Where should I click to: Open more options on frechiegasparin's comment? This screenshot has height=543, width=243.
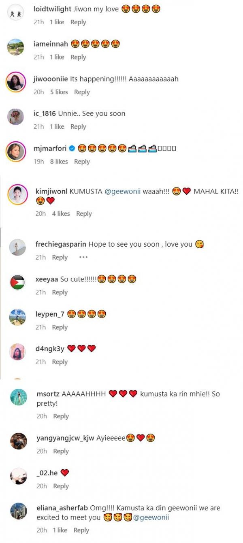pos(83,257)
